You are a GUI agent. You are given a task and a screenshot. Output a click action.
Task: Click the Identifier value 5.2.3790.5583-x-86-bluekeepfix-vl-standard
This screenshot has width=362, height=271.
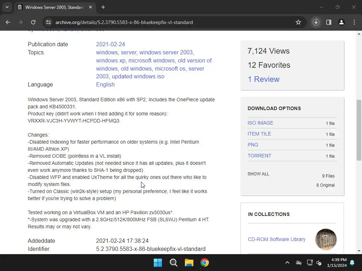(151, 249)
